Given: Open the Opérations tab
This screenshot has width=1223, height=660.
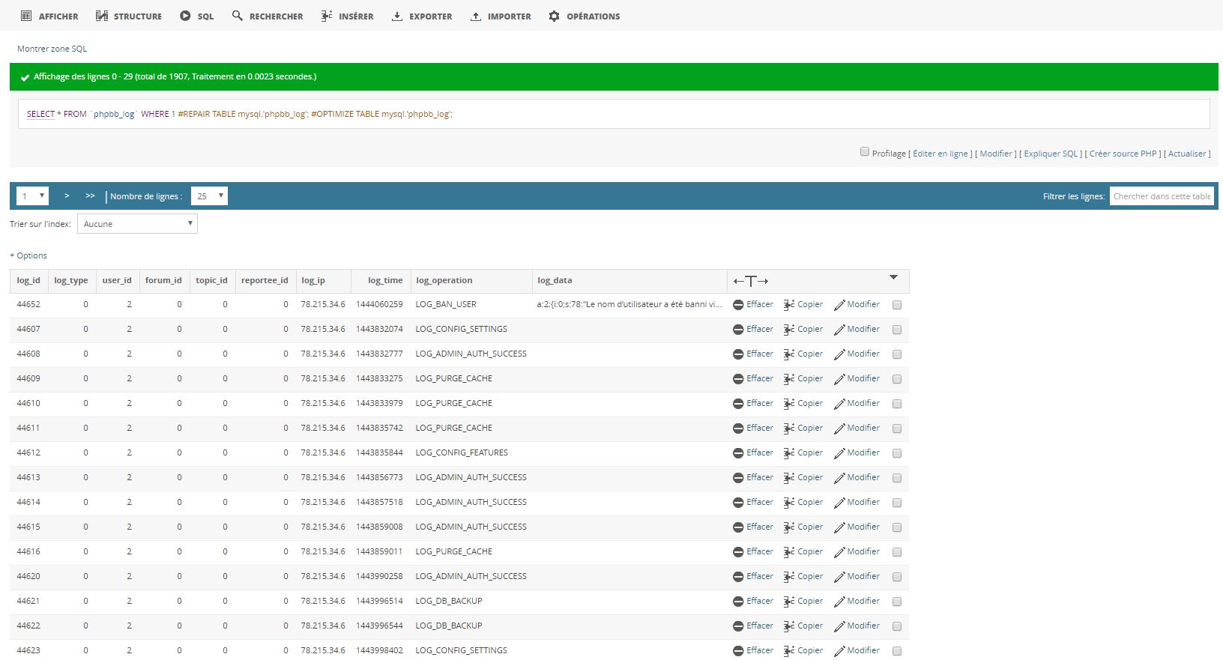Looking at the screenshot, I should (585, 16).
